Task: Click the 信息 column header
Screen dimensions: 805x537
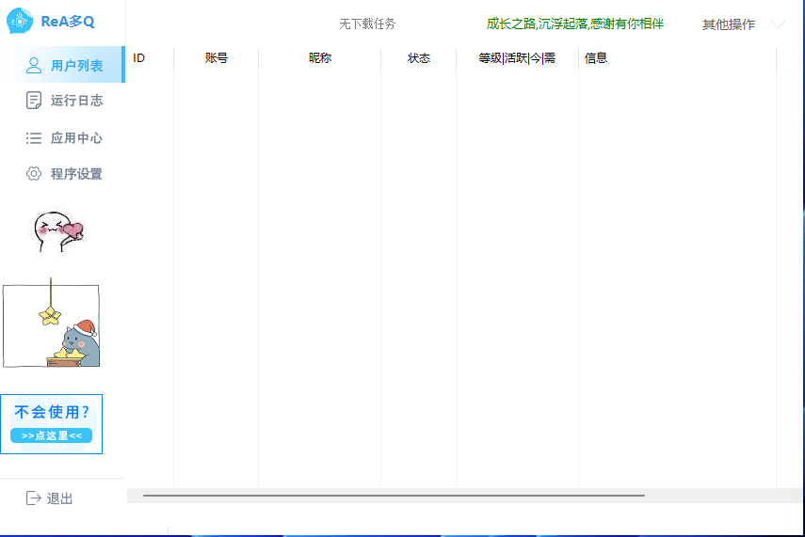Action: pos(596,58)
